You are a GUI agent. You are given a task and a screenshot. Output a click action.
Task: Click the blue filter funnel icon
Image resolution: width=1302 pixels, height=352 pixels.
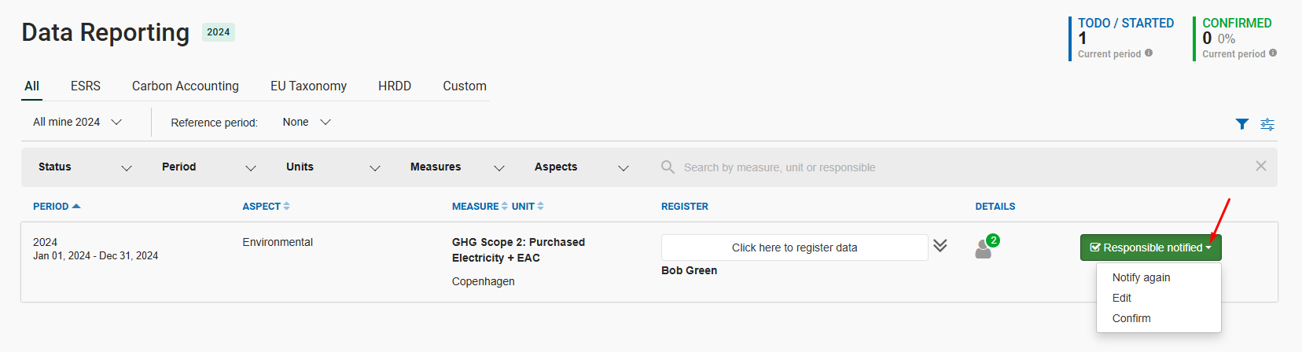(1242, 124)
